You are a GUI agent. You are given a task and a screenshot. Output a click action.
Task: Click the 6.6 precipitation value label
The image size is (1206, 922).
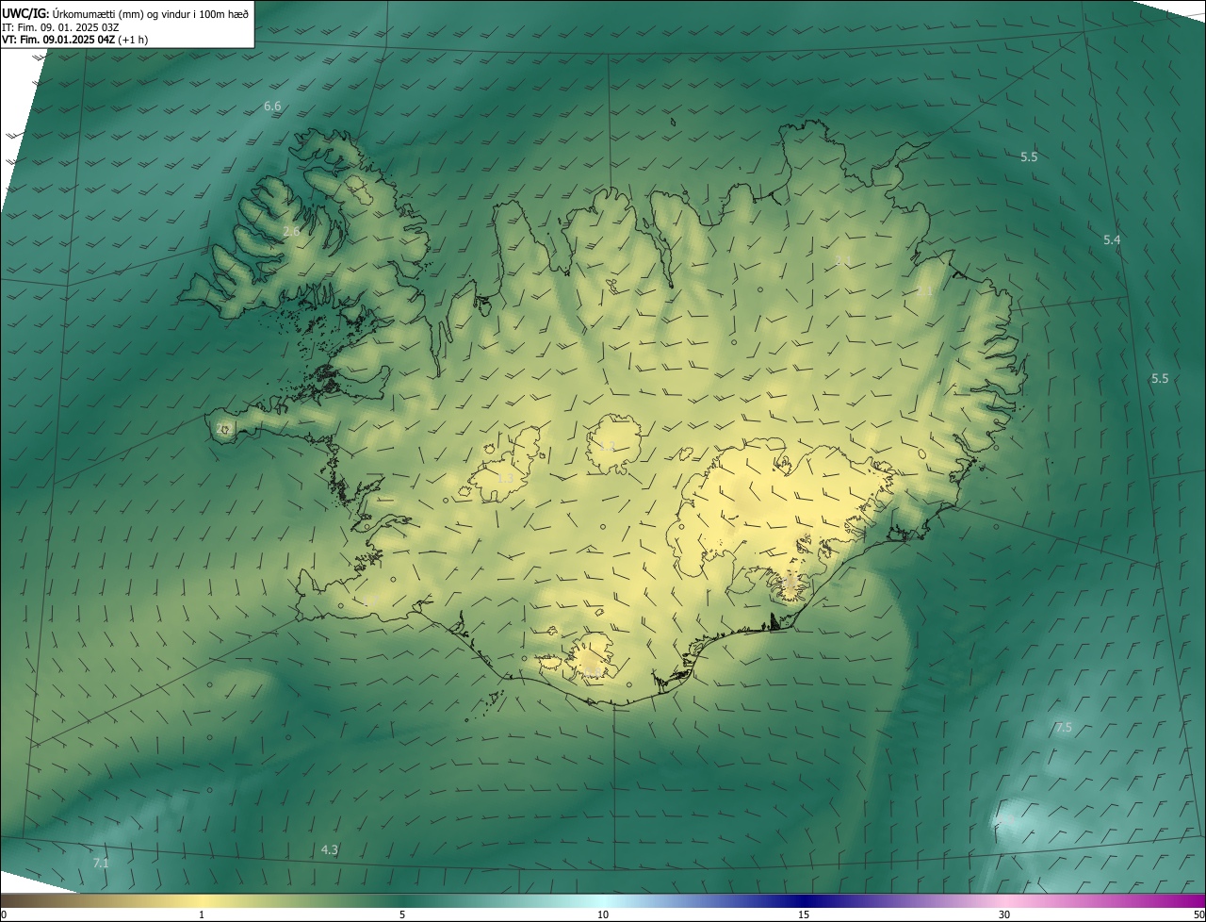[272, 107]
